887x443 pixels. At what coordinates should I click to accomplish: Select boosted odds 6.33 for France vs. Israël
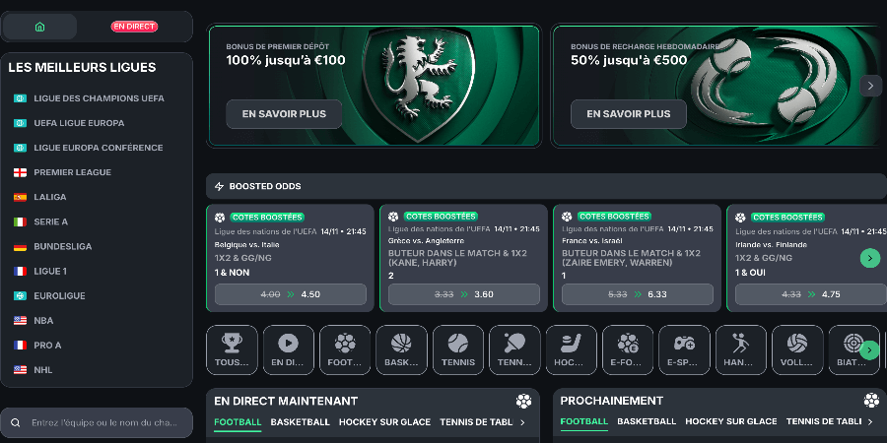[638, 294]
